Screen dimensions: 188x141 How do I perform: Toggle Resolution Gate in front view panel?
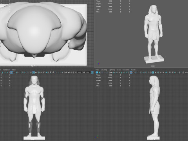click(17, 72)
